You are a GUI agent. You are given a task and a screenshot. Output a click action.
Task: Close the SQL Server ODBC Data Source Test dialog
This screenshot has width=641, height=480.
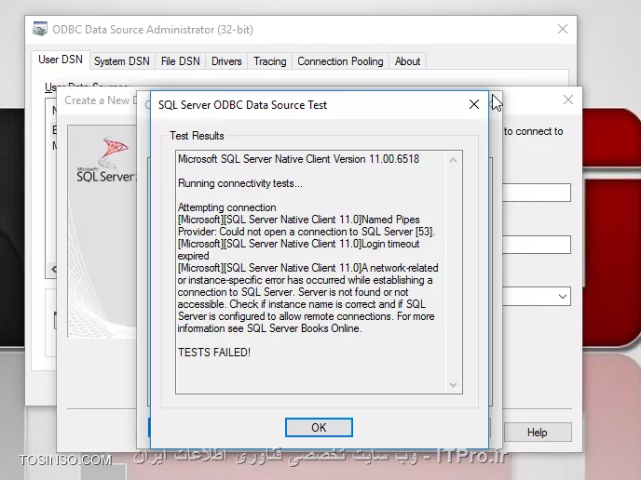474,104
